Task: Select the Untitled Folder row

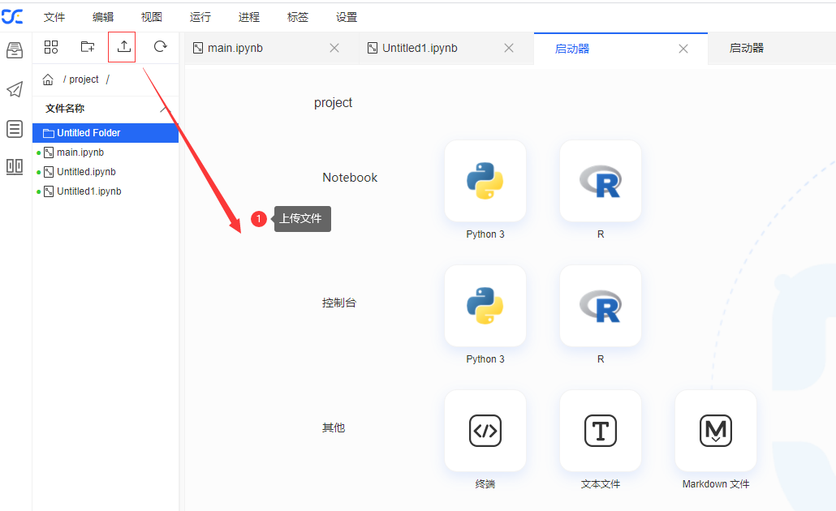Action: [106, 133]
